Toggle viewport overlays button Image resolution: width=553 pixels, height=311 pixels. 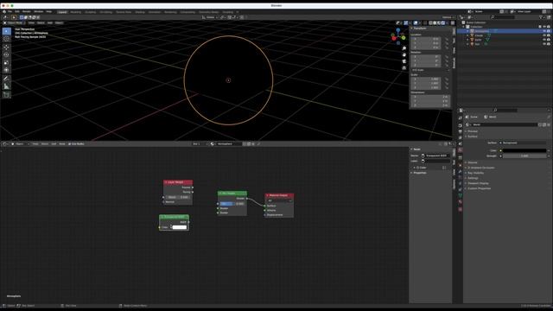(416, 23)
